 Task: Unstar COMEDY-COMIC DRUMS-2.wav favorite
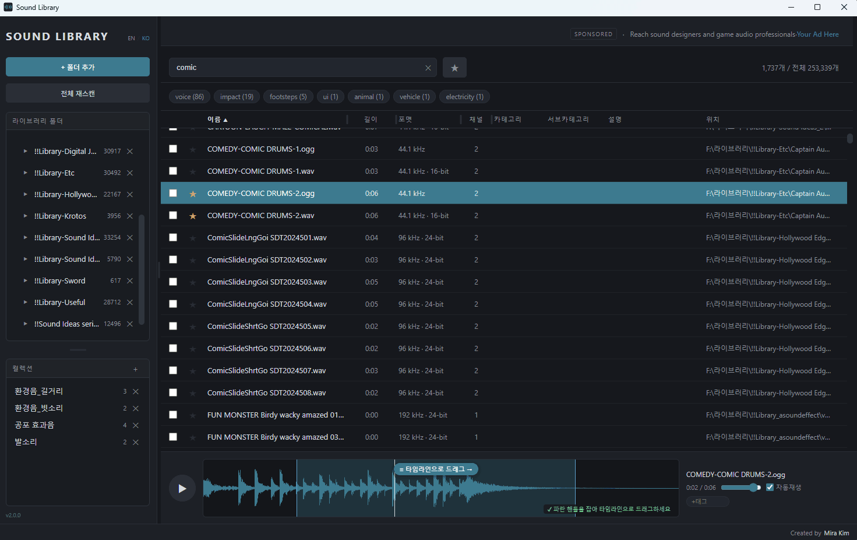193,216
